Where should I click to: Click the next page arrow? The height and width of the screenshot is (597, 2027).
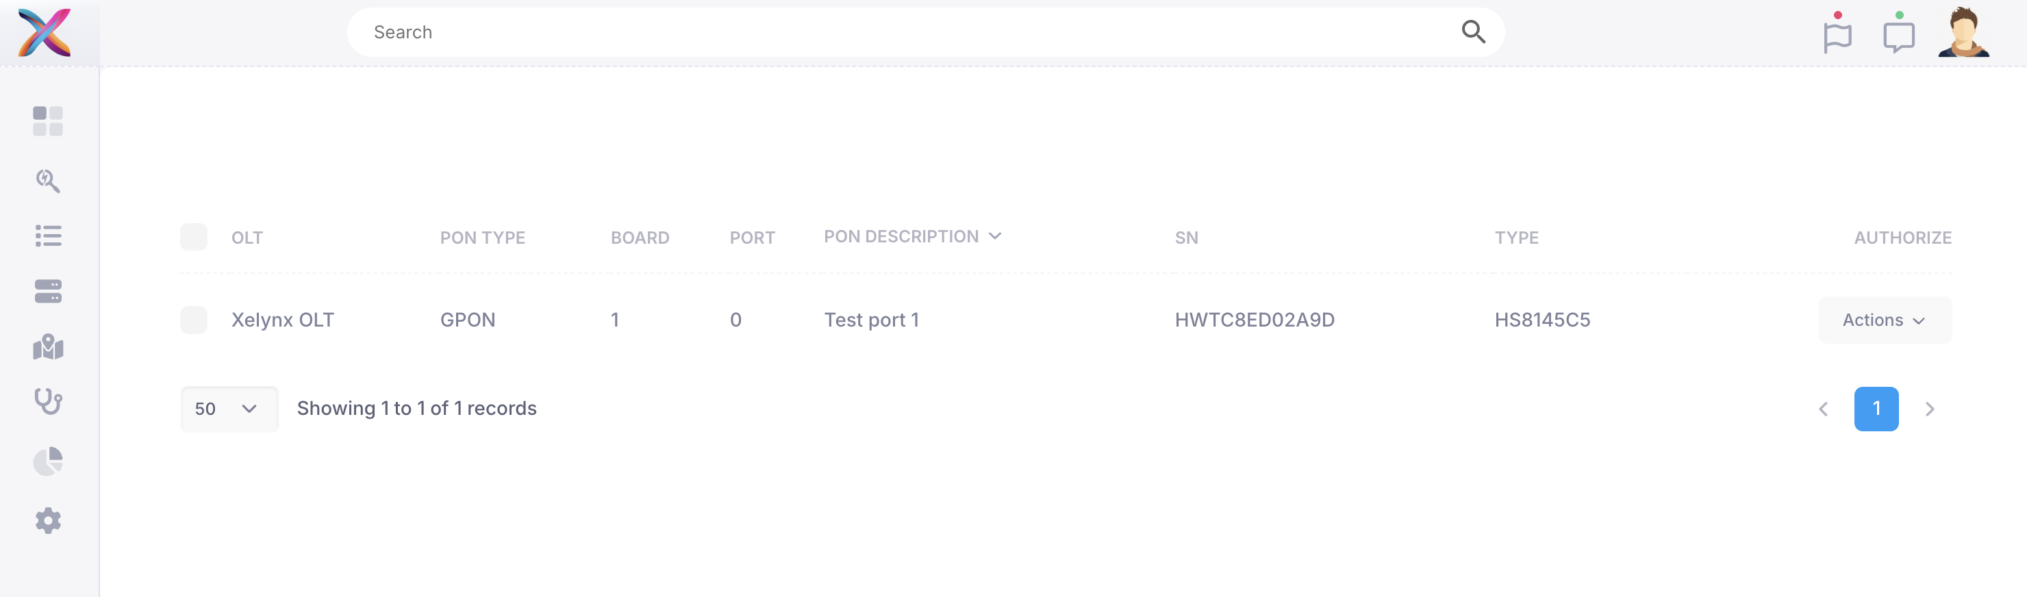[1930, 409]
